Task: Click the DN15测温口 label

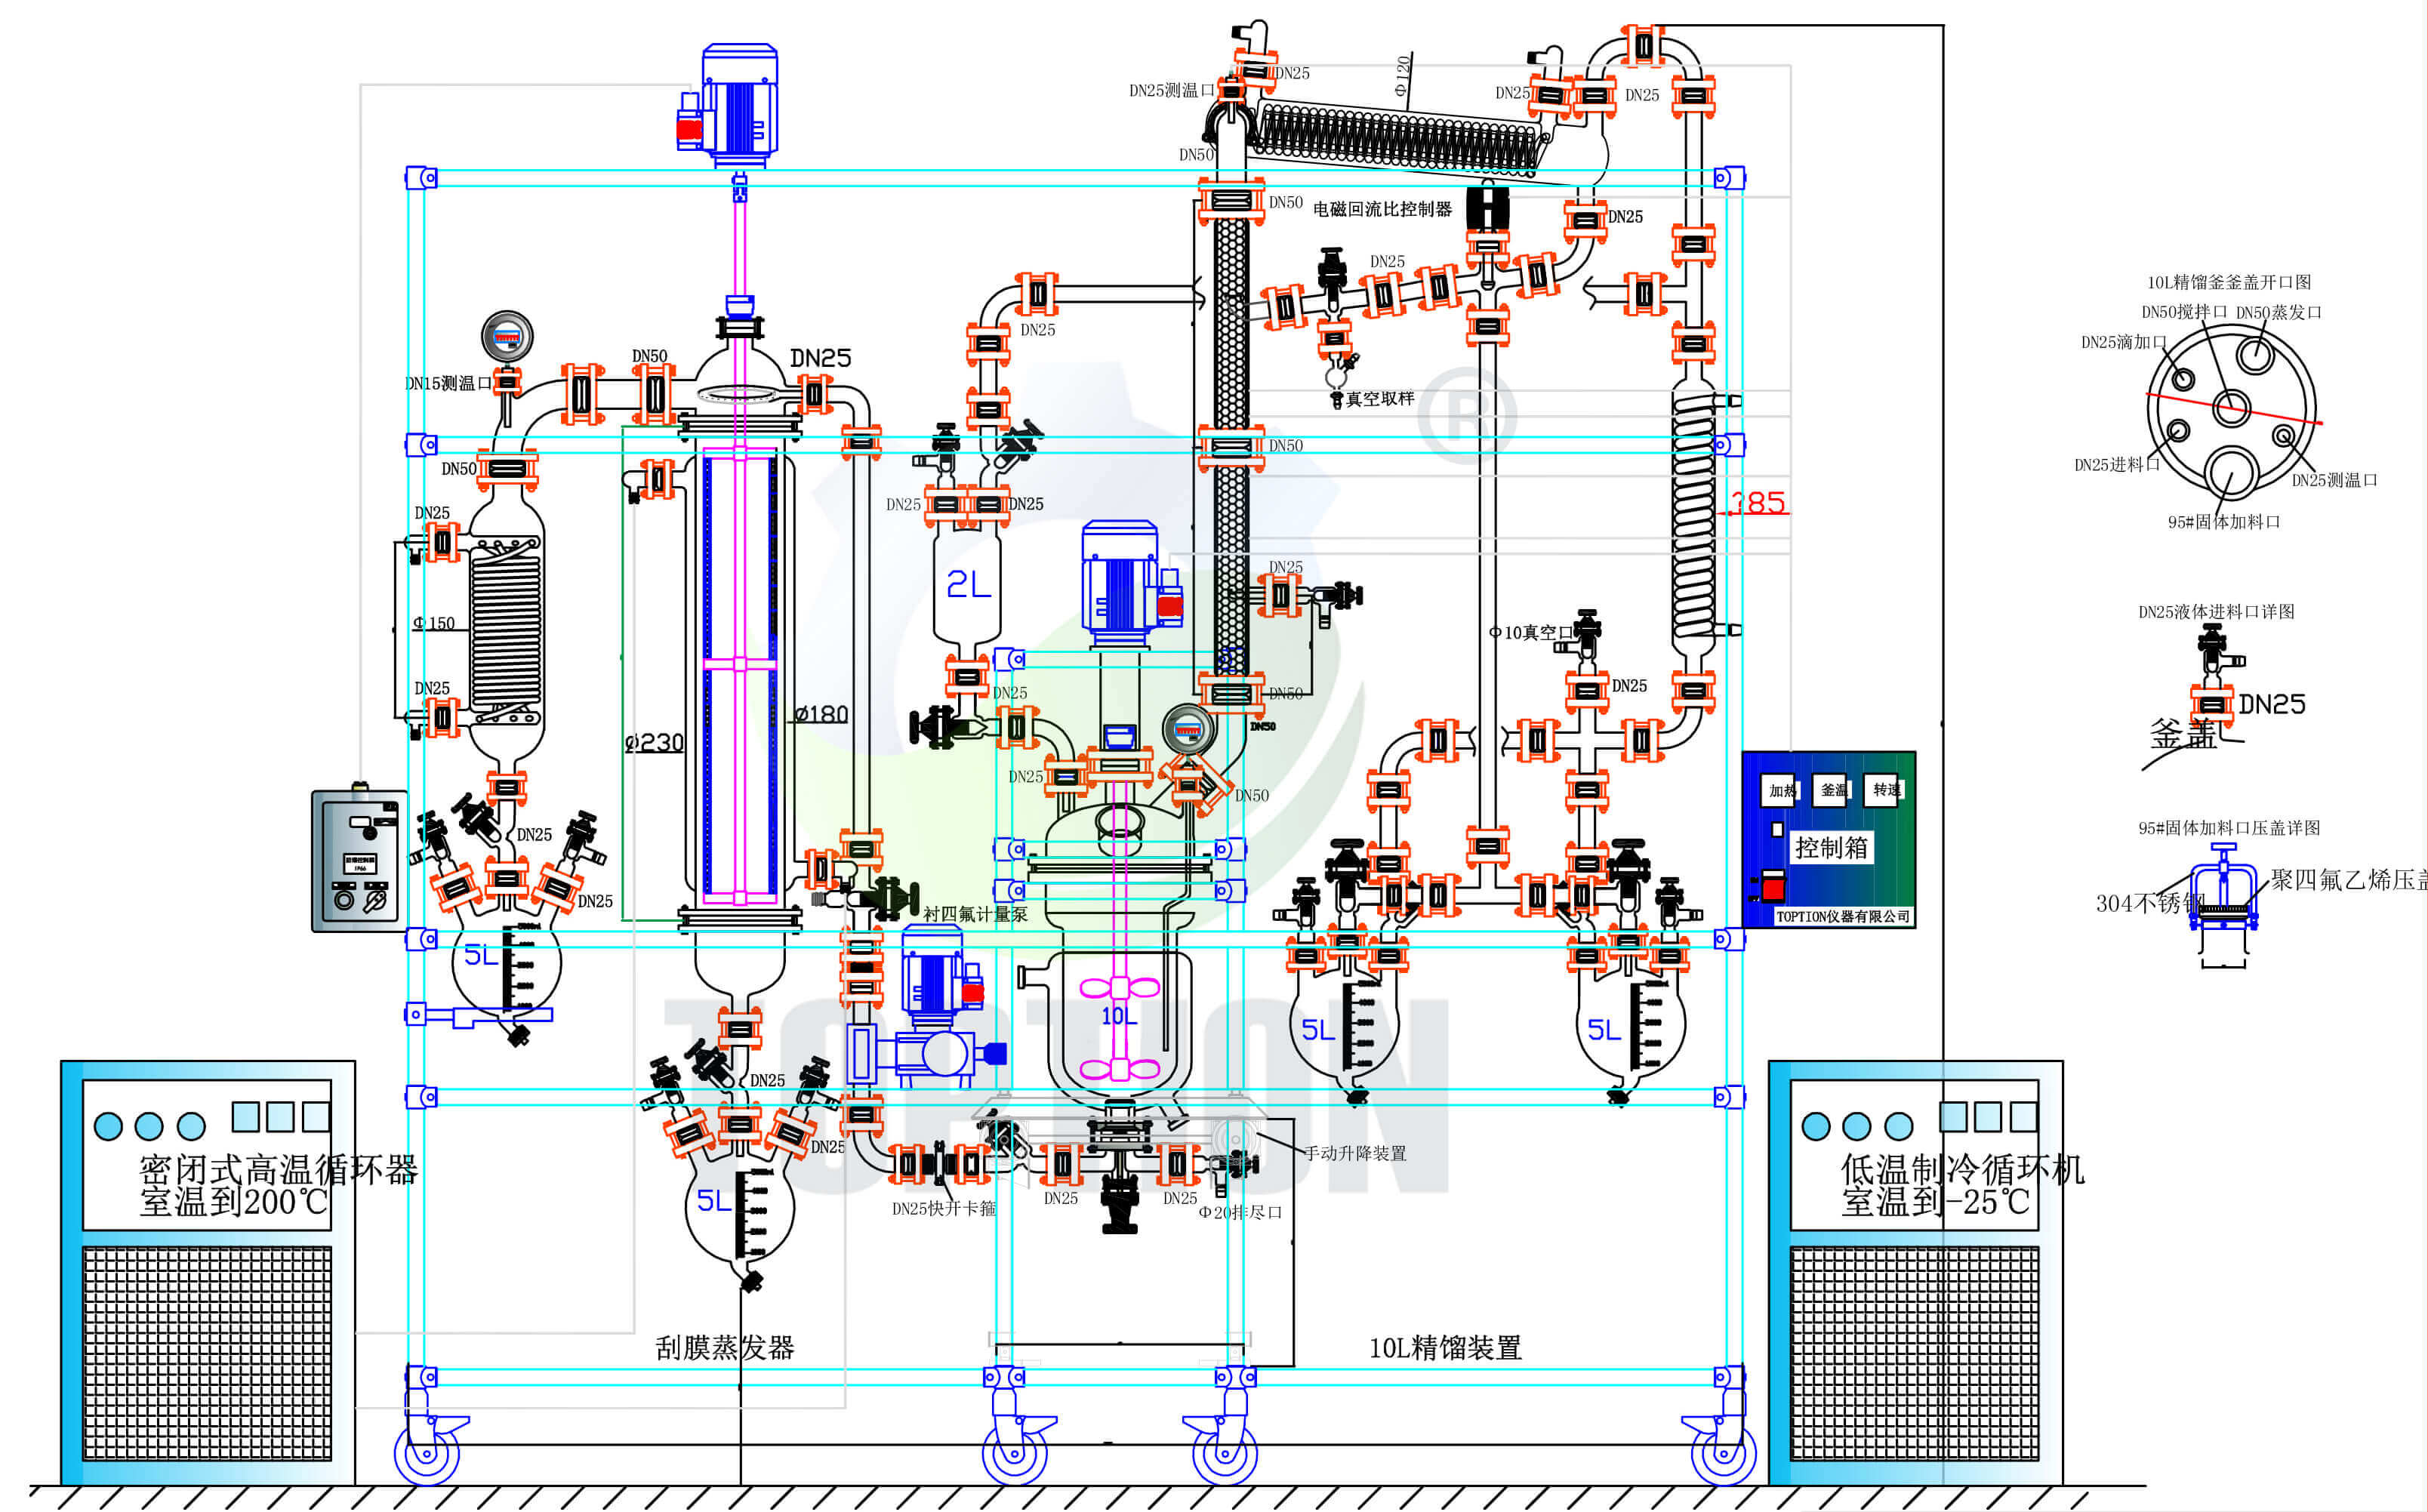Action: 448,383
